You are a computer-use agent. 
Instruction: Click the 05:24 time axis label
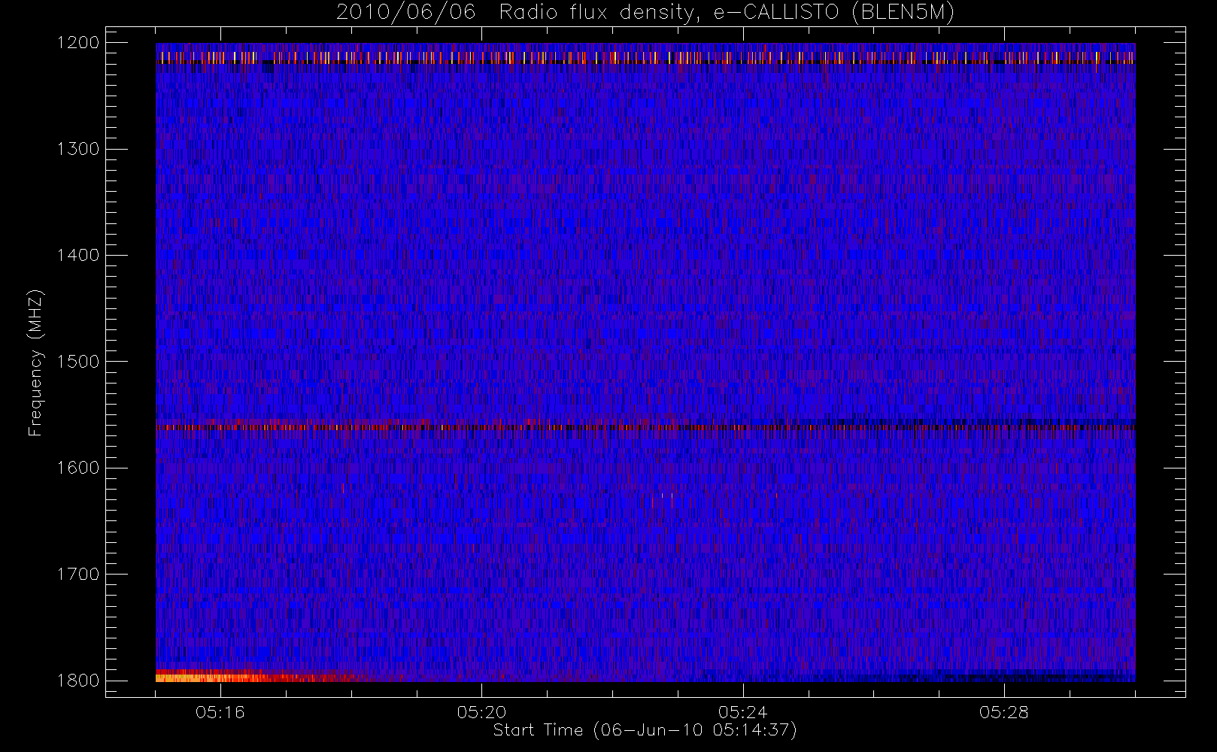click(743, 712)
